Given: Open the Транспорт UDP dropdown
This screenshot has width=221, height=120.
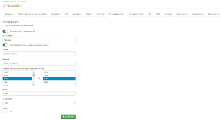Looking at the screenshot, I should [x=39, y=103].
